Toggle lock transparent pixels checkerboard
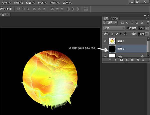The image size is (150, 115). [x=112, y=34]
